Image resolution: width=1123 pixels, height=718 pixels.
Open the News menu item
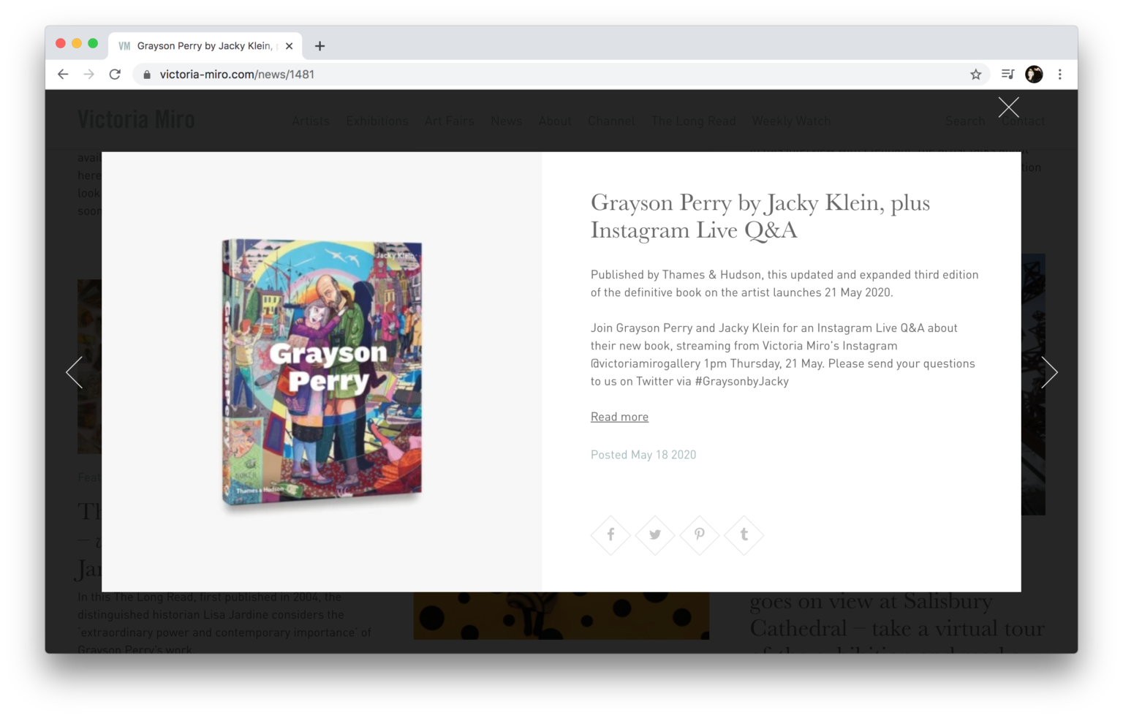(x=507, y=121)
